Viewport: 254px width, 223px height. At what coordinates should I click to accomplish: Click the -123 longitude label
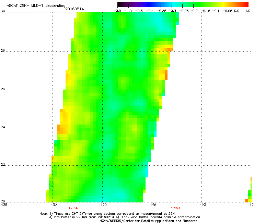(202, 205)
